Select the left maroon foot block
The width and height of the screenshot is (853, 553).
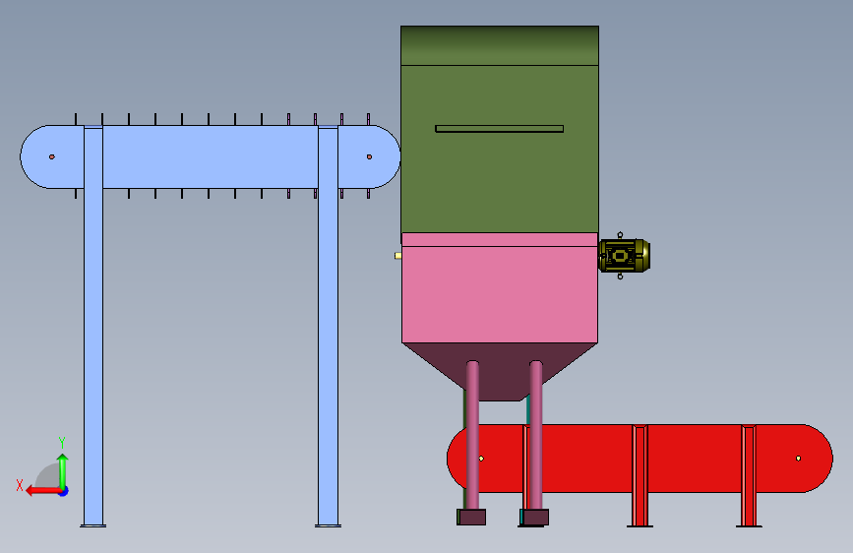coord(471,517)
